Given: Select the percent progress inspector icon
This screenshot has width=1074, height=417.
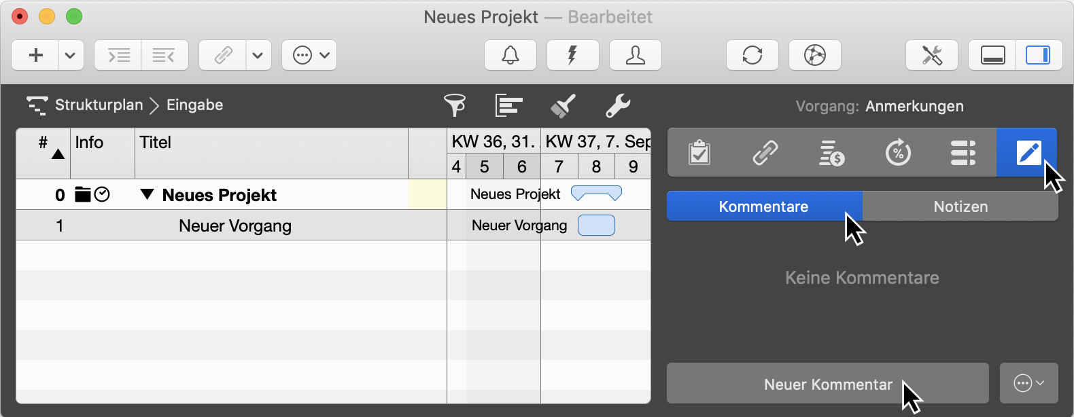Looking at the screenshot, I should [x=897, y=153].
